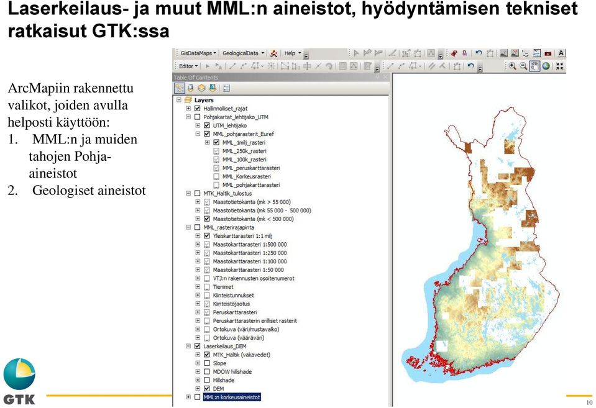
Task: Click the Table Of Contents title bar
Action: (282, 77)
